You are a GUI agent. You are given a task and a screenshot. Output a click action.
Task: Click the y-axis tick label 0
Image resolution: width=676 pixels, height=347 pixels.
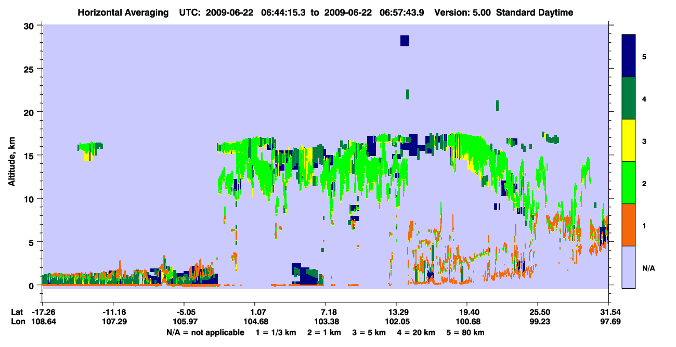click(32, 286)
